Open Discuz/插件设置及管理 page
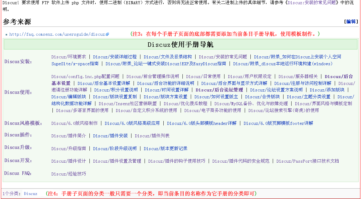The image size is (361, 199). pos(117,161)
